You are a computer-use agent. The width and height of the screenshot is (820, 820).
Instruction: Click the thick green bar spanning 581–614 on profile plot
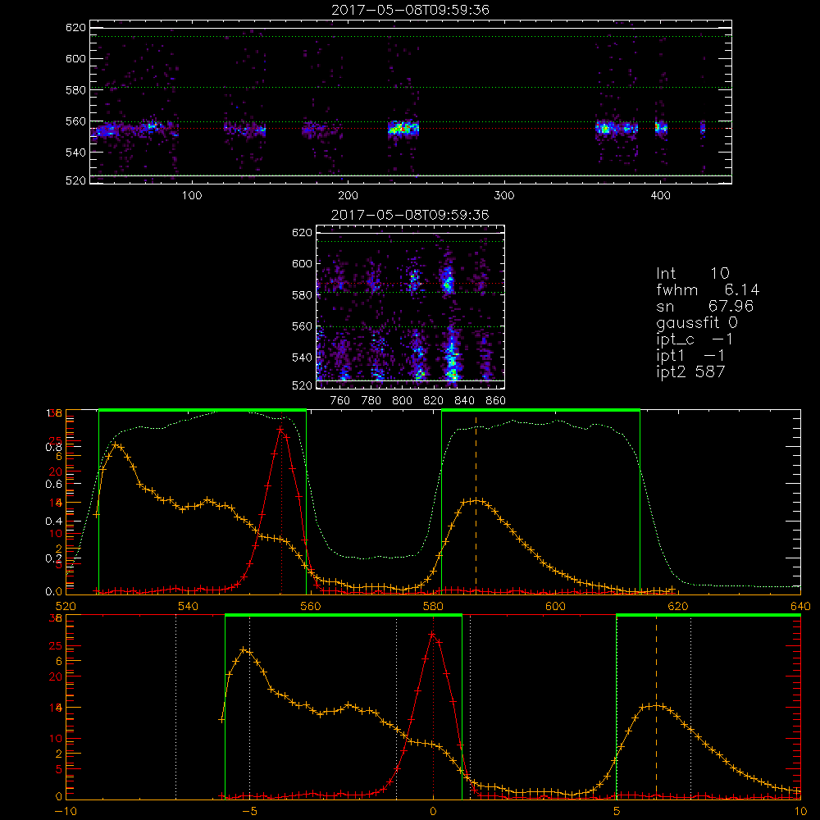540,411
